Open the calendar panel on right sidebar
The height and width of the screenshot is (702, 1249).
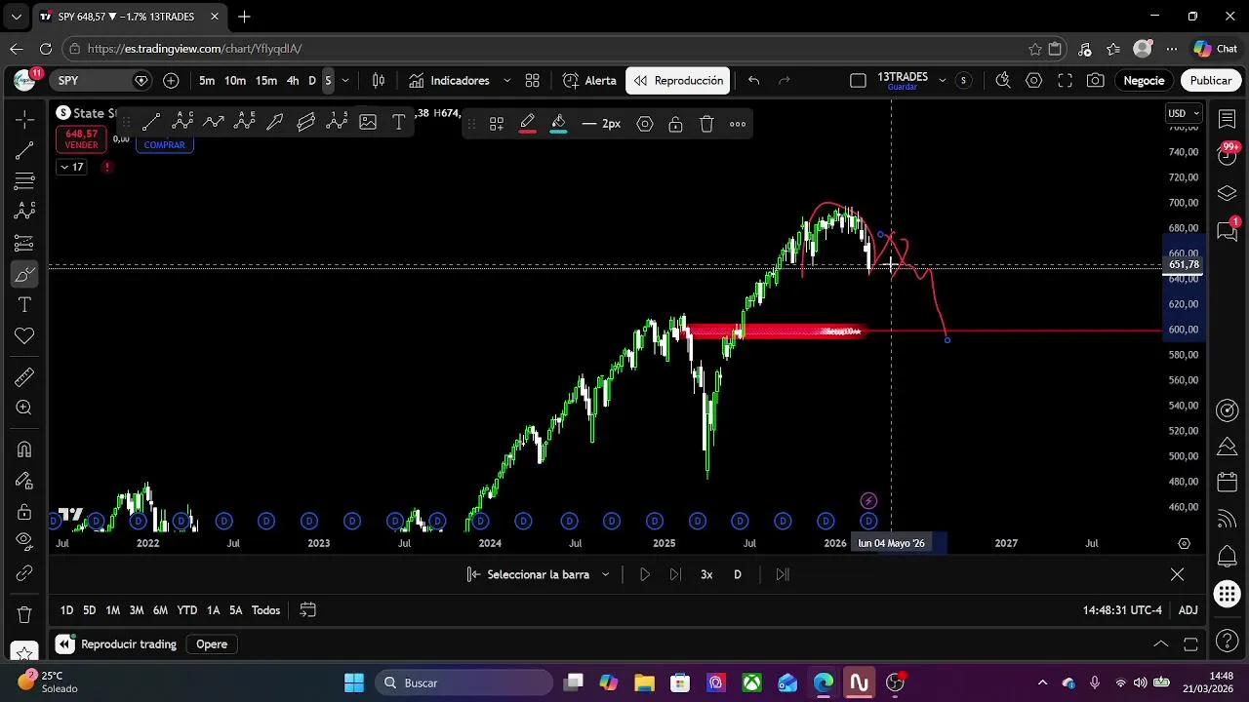[1228, 483]
